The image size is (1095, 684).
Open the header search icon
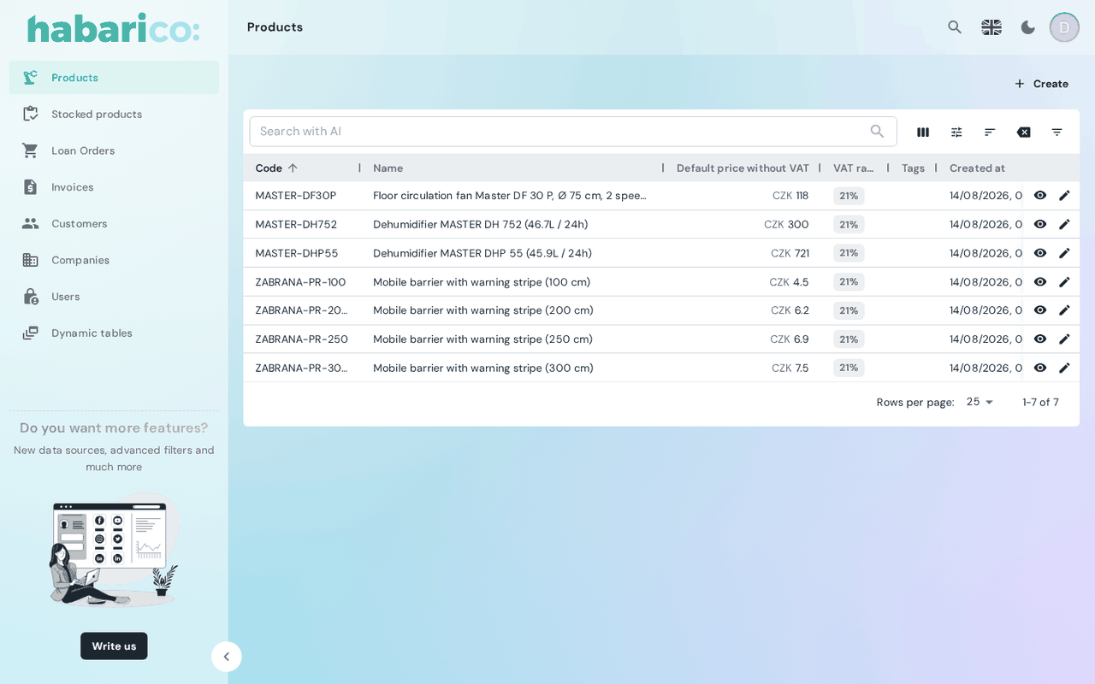(x=955, y=27)
